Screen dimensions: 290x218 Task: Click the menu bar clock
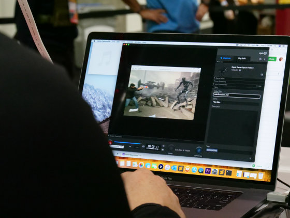coord(267,46)
